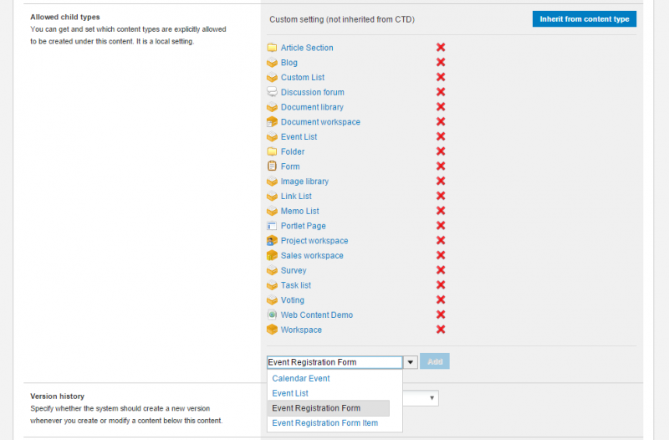Screen dimensions: 669x440
Task: Open the Workspace link
Action: click(x=301, y=330)
